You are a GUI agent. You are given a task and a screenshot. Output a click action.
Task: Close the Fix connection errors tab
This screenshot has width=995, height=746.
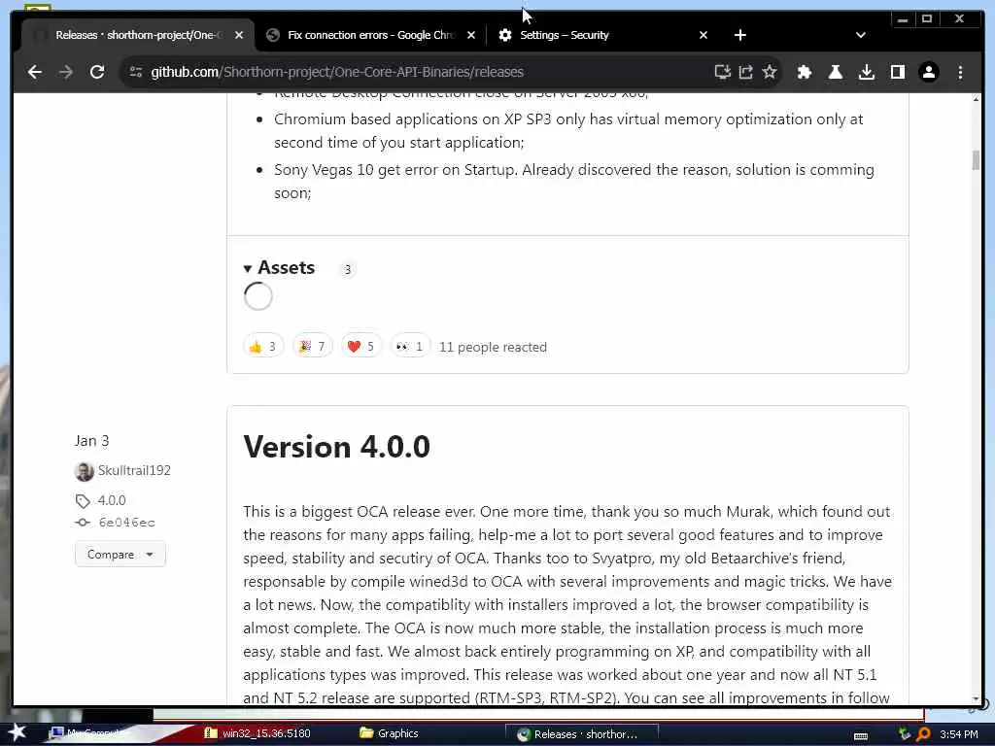[471, 35]
